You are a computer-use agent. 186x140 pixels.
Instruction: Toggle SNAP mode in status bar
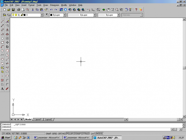click(48, 134)
